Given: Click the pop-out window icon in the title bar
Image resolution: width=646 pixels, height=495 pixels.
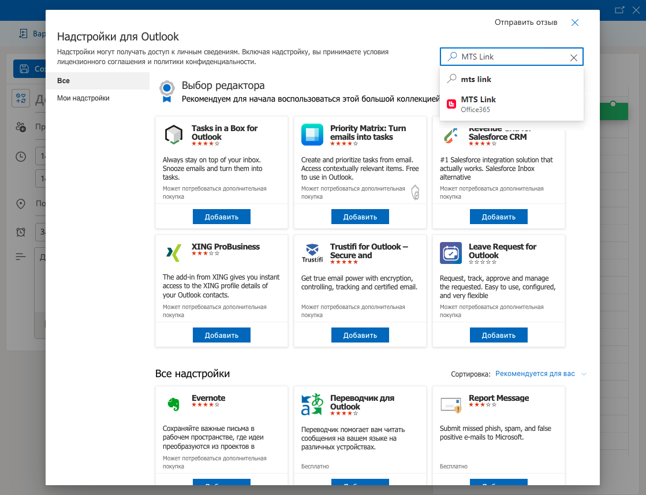Looking at the screenshot, I should point(619,10).
